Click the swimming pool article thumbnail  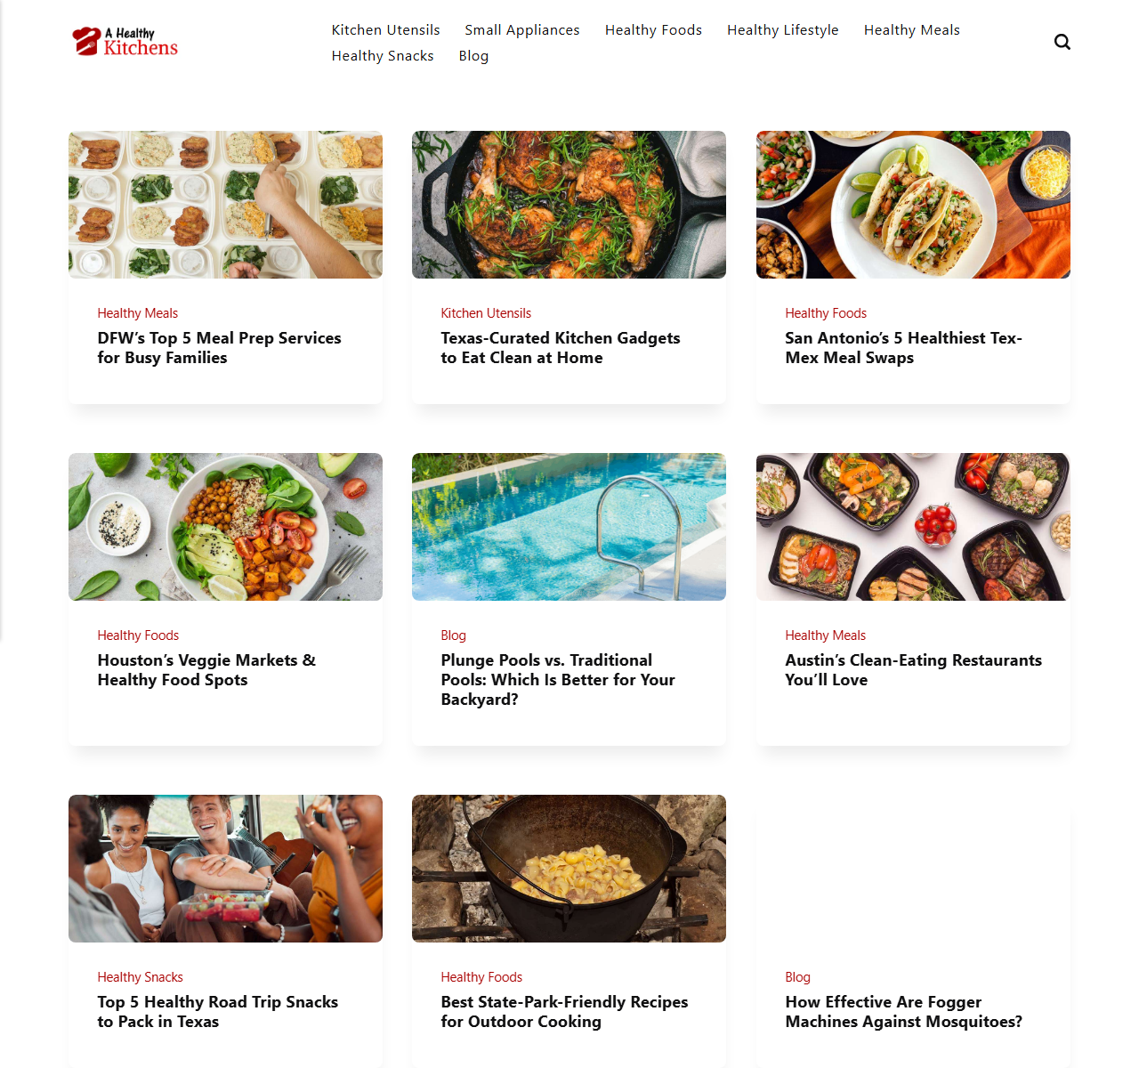(x=569, y=527)
